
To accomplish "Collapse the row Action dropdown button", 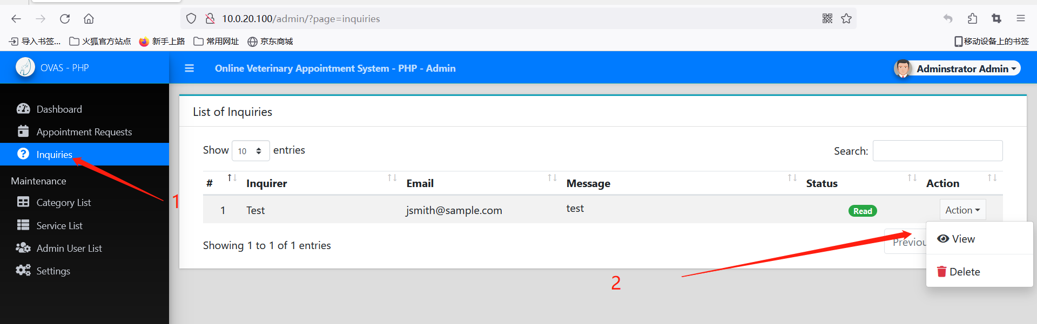I will [x=962, y=210].
